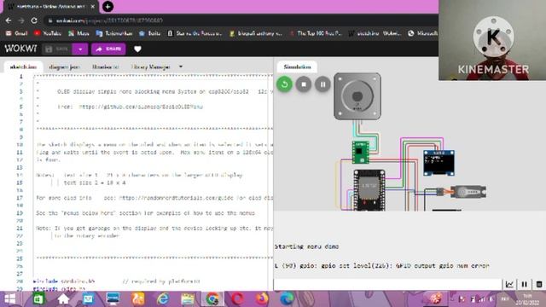Click the heart like icon
Viewport: 546px width, 307px height.
(x=137, y=49)
